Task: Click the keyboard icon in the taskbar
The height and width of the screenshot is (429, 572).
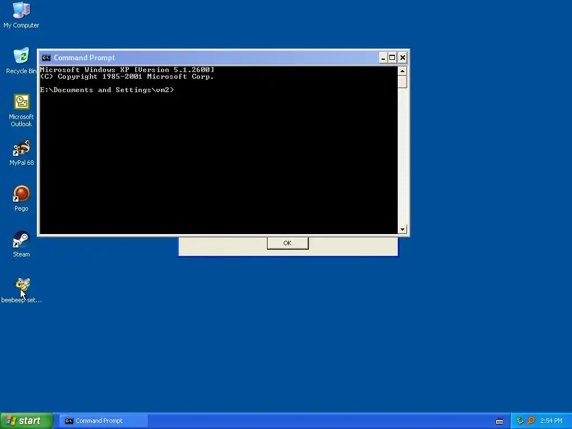Action: [499, 421]
